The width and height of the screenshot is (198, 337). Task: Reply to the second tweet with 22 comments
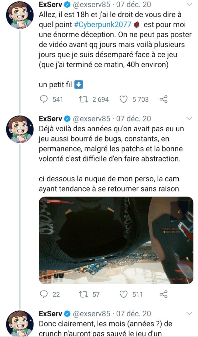44,294
